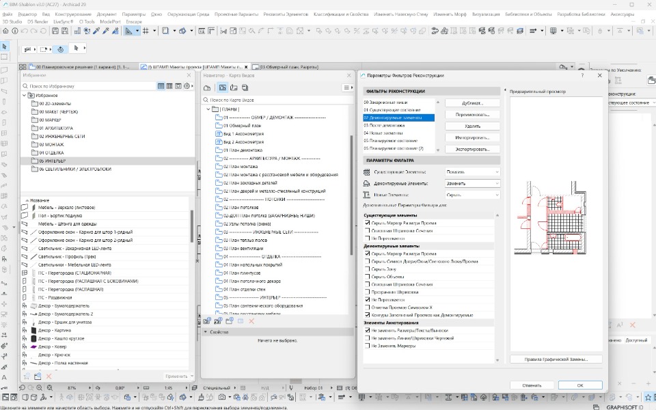Check Не Заменять Маркеры checkbox
Viewport: 656px width, 410px height.
click(368, 346)
